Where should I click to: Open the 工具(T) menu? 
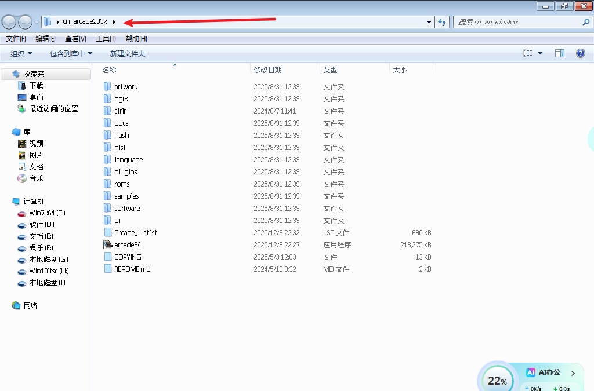[x=106, y=39]
